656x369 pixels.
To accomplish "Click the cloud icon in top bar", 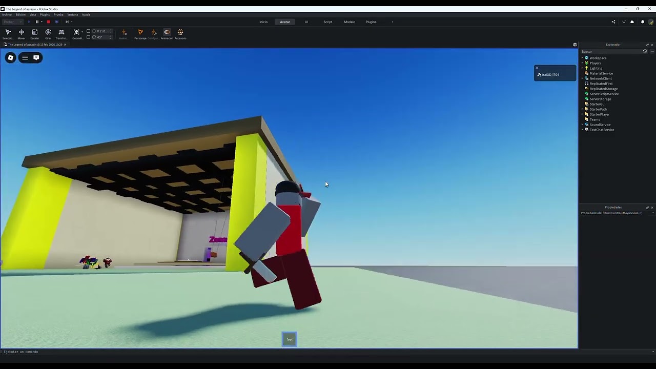I will (x=632, y=22).
